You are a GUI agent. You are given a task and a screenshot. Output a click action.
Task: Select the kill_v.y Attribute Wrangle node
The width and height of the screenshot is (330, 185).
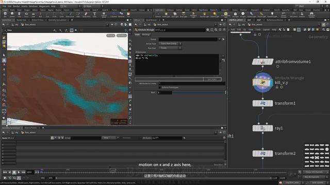tap(262, 82)
